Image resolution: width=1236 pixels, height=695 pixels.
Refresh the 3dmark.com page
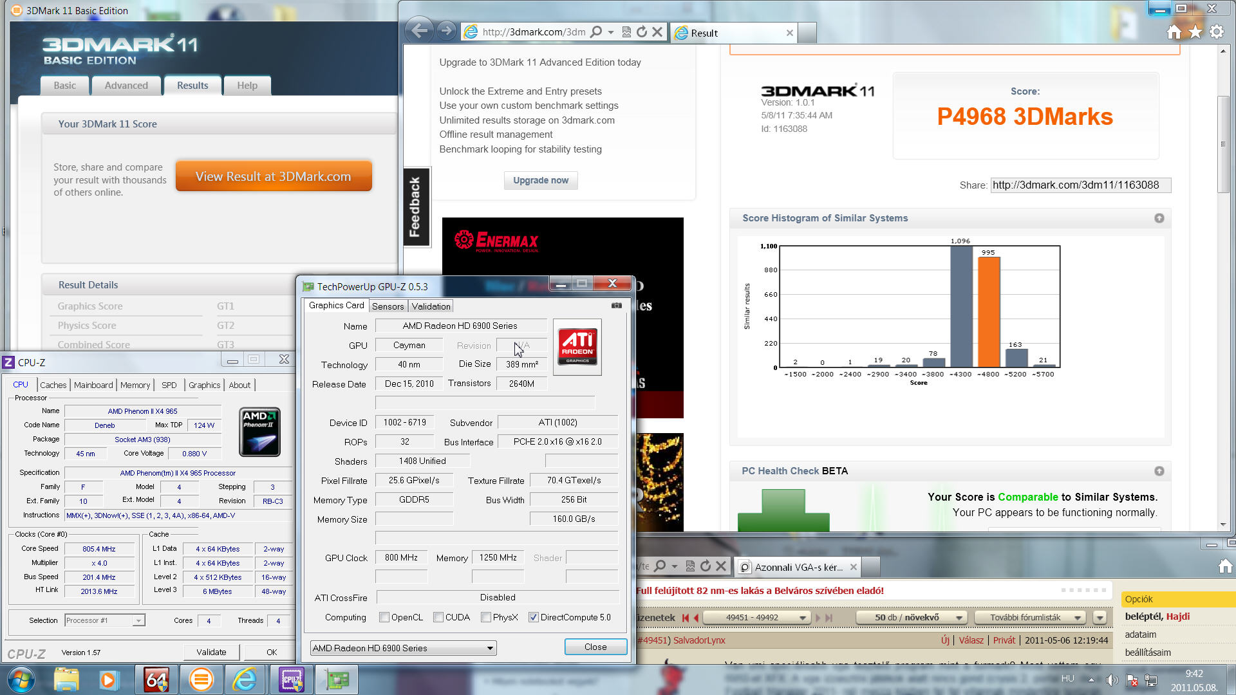642,32
